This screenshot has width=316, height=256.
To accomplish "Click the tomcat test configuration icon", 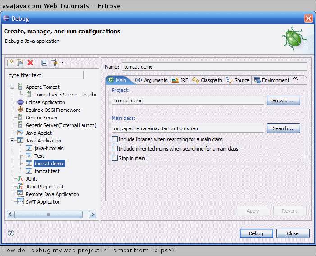I will [x=29, y=171].
